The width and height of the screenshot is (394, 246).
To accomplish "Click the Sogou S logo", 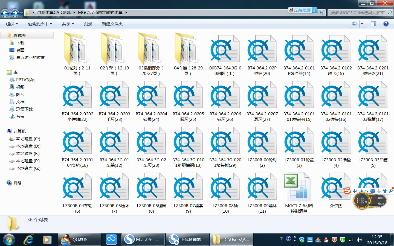I will 347,191.
